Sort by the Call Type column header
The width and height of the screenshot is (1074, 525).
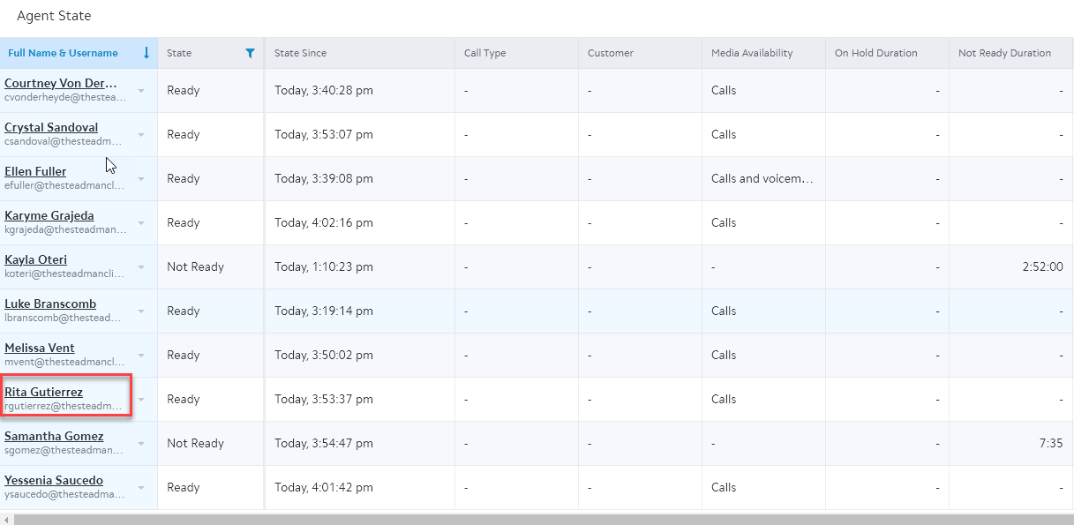pos(485,53)
